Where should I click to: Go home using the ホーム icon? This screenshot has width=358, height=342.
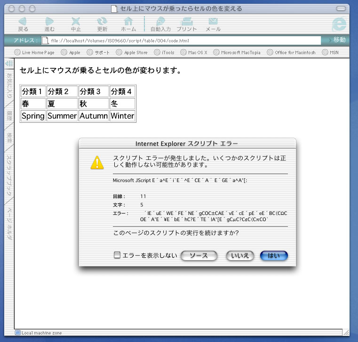click(128, 21)
